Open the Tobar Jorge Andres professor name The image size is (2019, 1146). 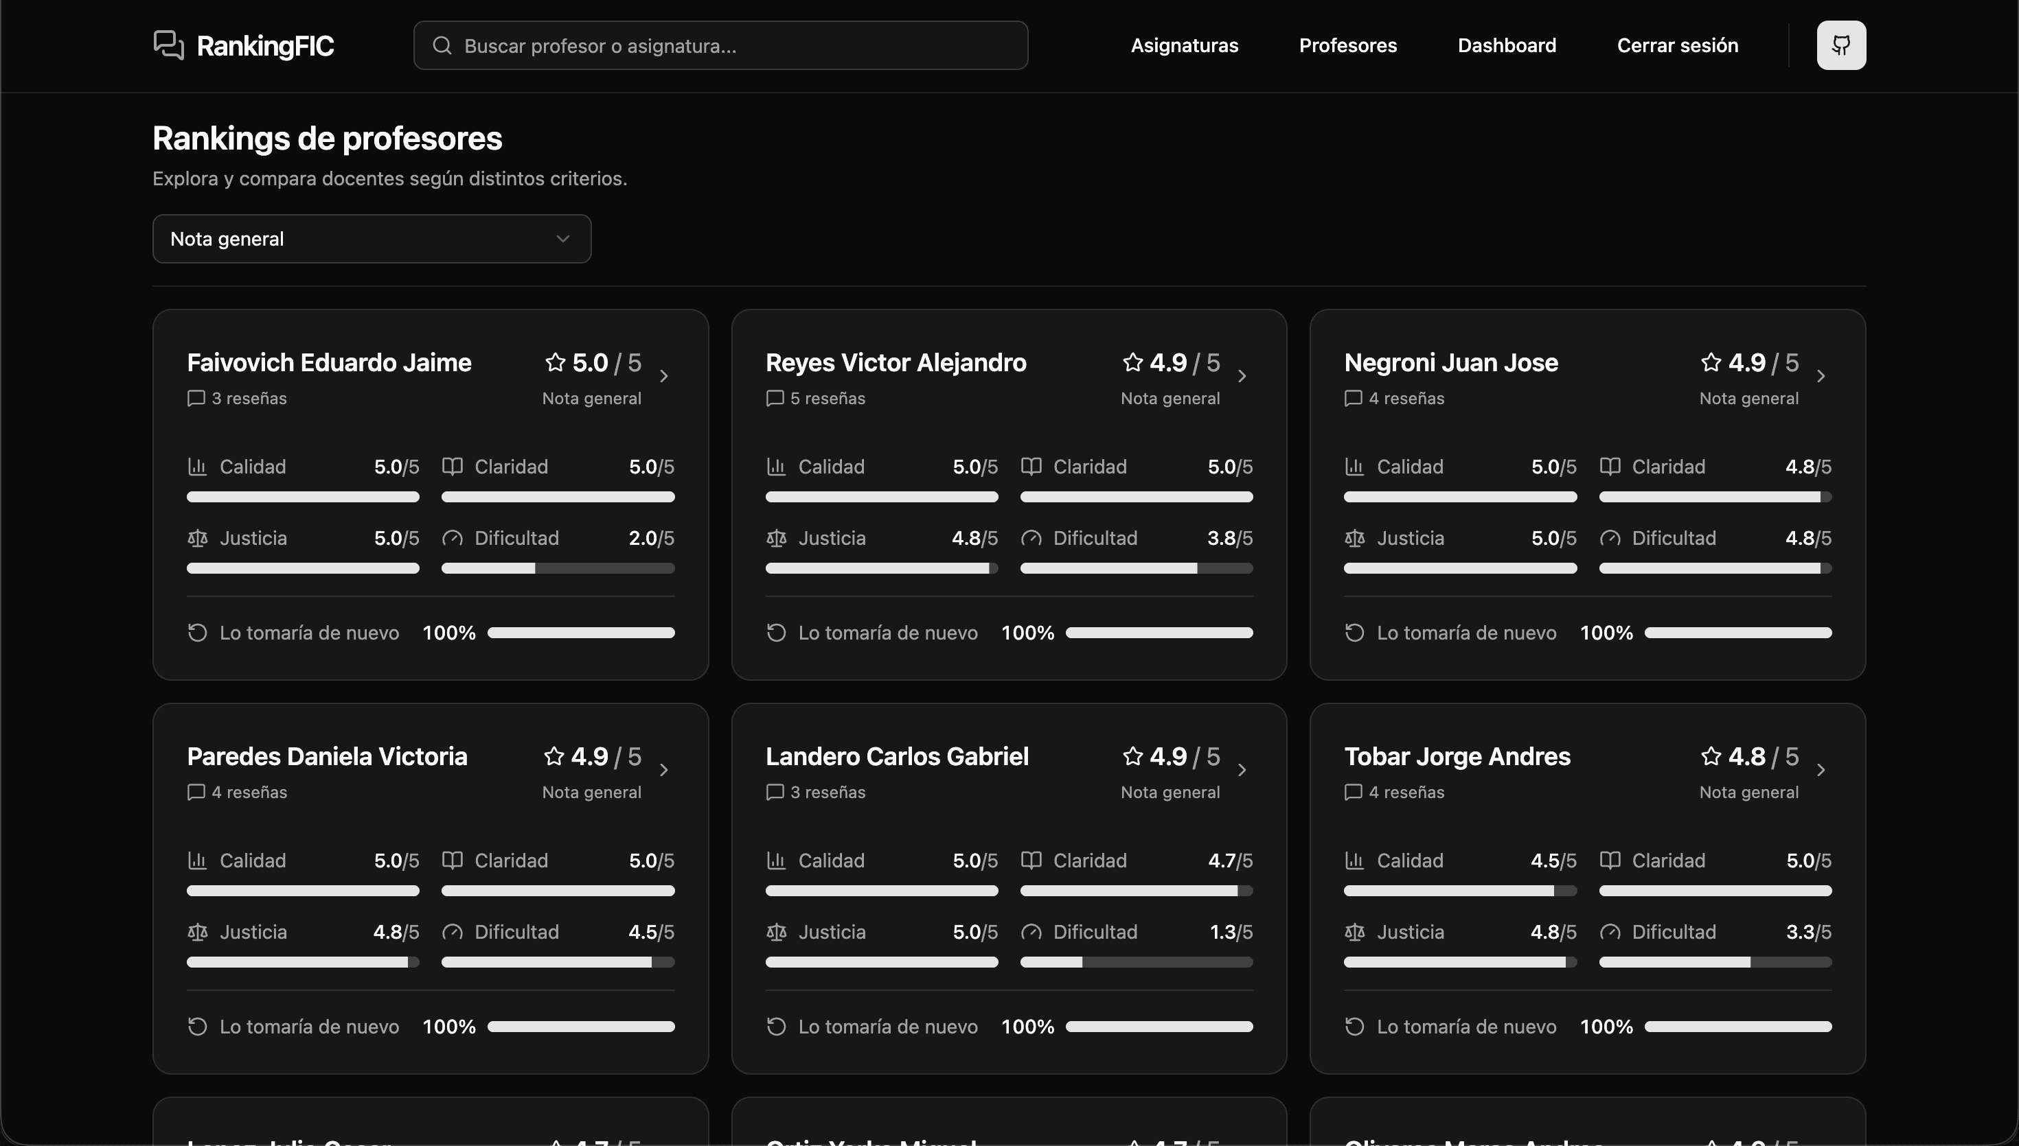pyautogui.click(x=1457, y=756)
